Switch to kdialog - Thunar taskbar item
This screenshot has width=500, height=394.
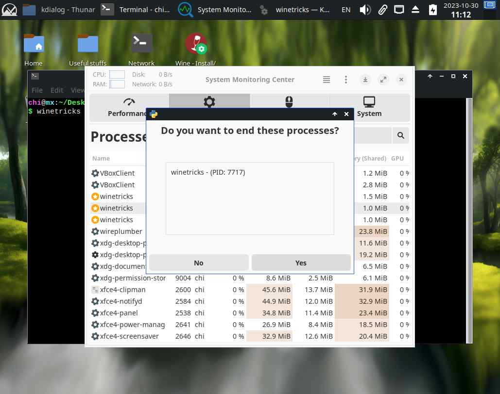click(x=59, y=10)
